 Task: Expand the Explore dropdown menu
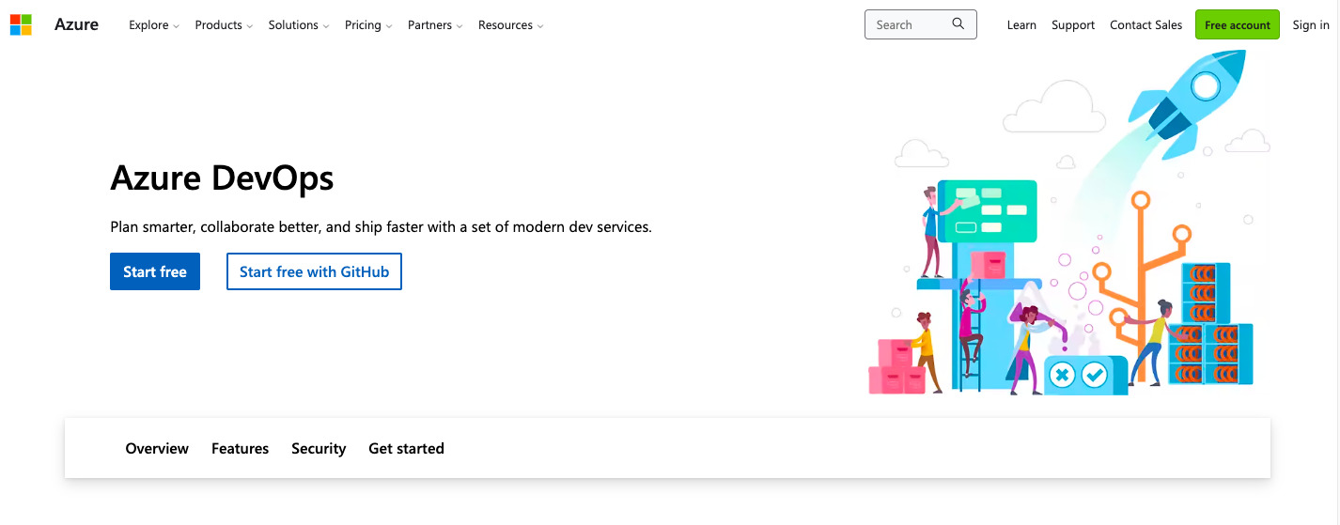coord(154,25)
